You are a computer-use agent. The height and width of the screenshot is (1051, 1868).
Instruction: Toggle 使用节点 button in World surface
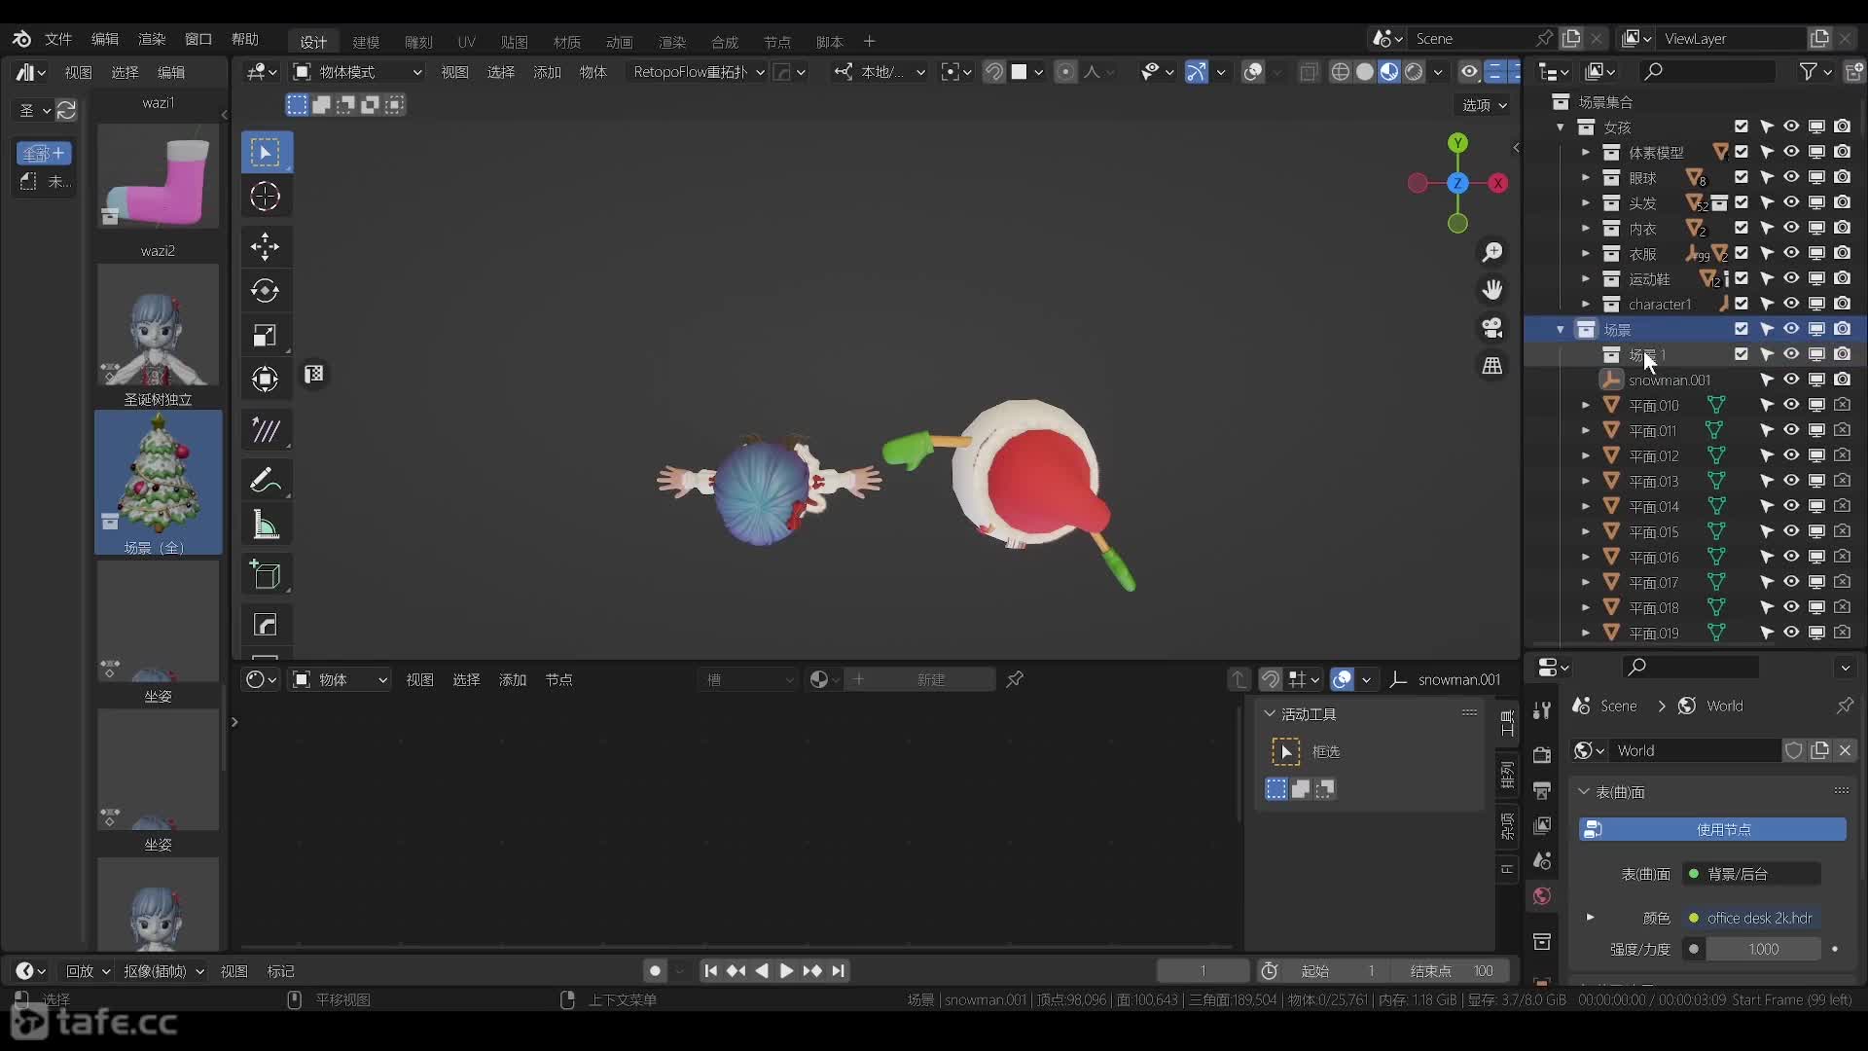click(1712, 829)
